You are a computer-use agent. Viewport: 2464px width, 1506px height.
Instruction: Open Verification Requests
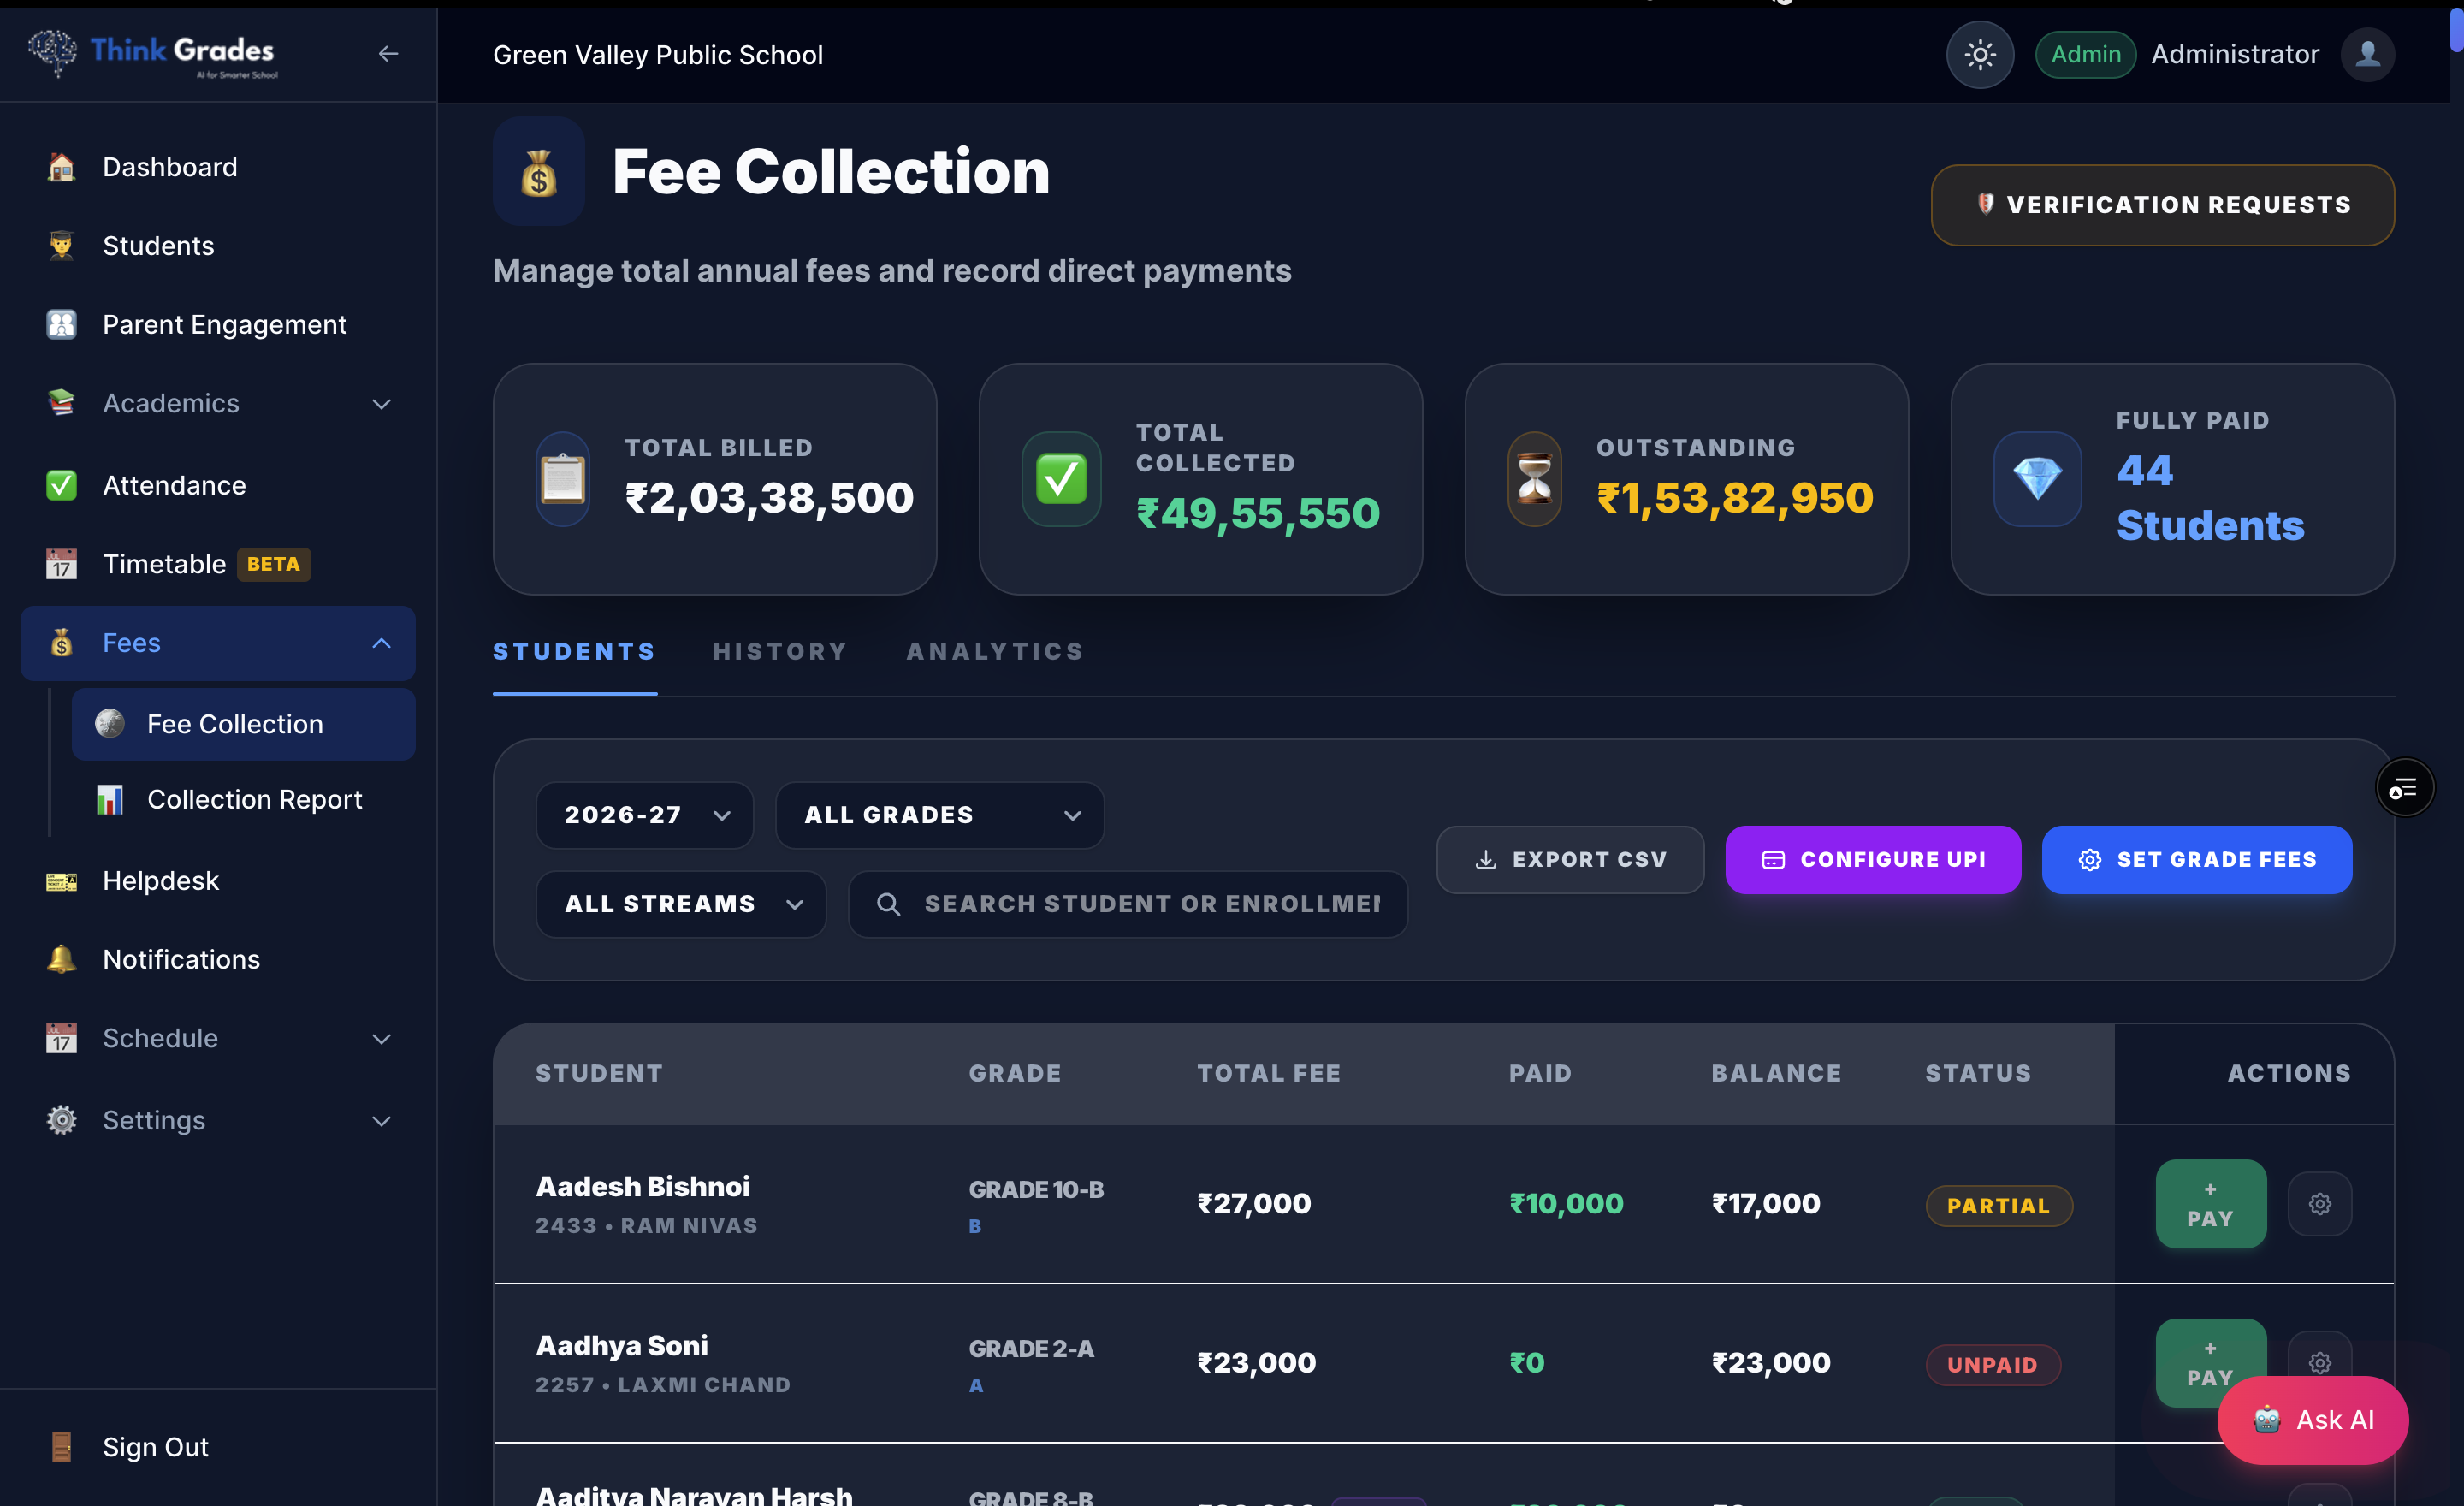pyautogui.click(x=2162, y=205)
